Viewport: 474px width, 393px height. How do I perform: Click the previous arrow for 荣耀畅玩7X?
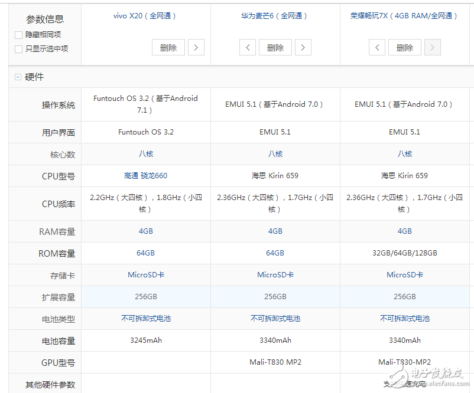pos(377,47)
